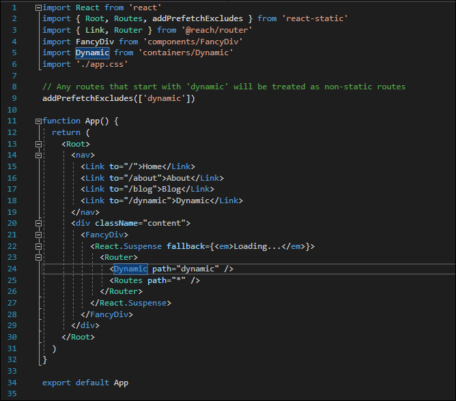This screenshot has height=401, width=456.
Task: Click the closing </Root> tag on line 30
Action: tap(79, 337)
